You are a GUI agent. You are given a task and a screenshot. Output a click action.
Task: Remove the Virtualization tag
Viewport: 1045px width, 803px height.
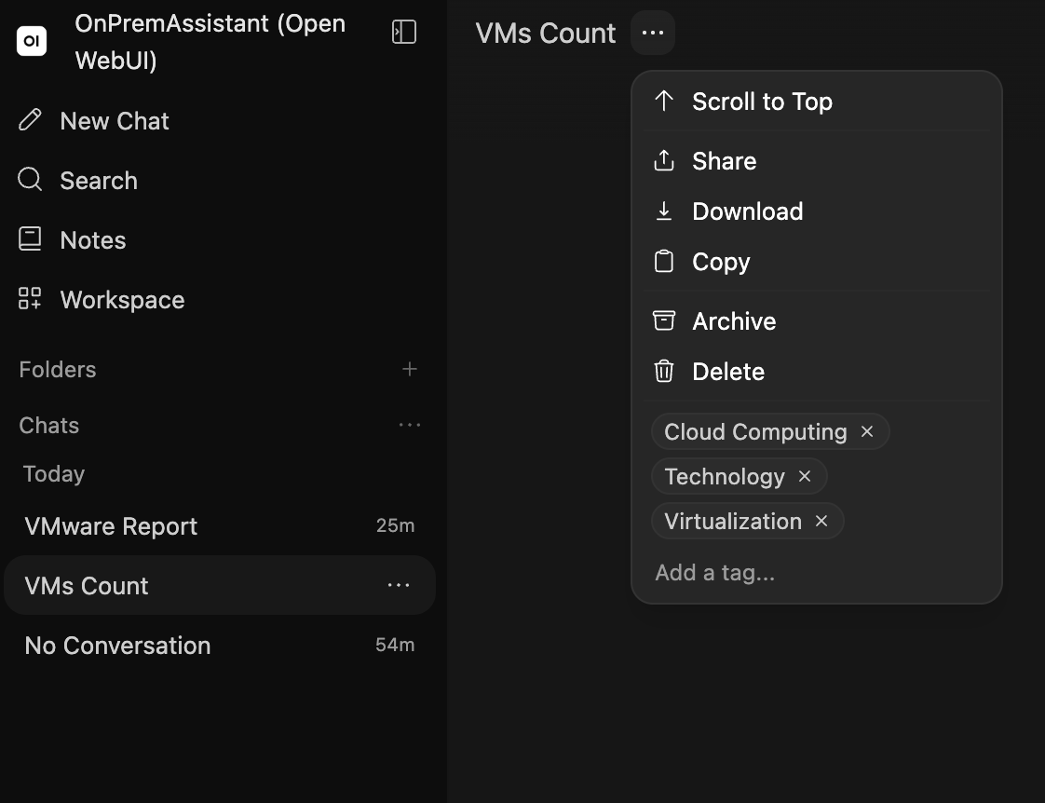click(821, 521)
